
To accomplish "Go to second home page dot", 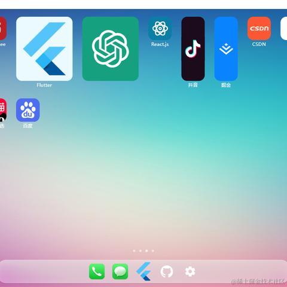I will (141, 251).
